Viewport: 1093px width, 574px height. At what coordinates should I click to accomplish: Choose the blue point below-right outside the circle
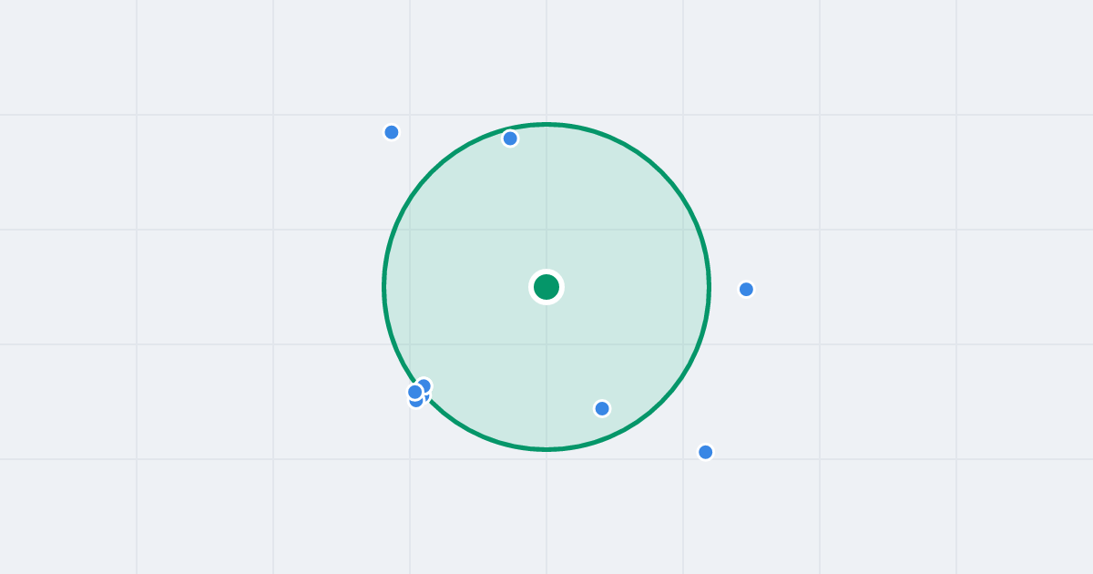[x=706, y=452]
